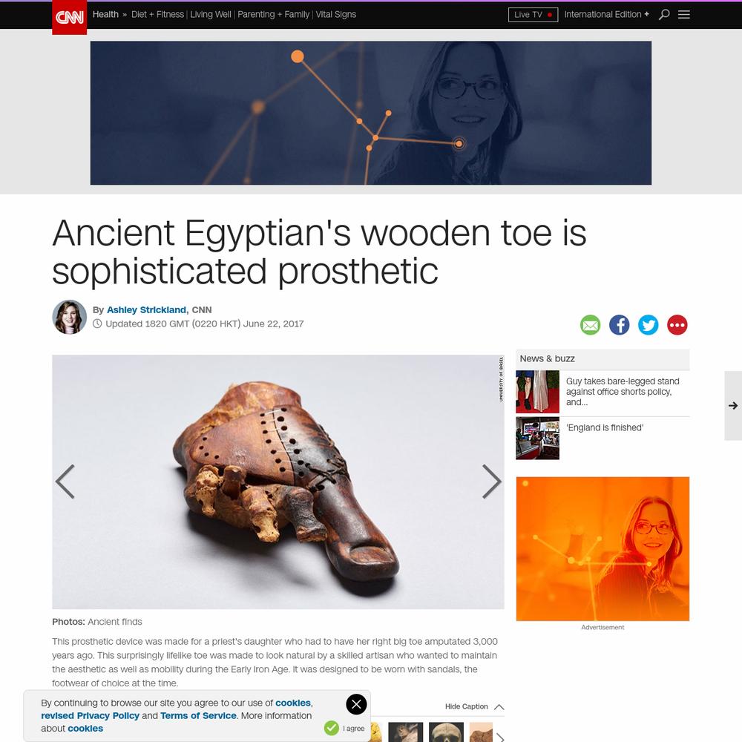Viewport: 742px width, 742px height.
Task: Open revised Privacy Policy link
Action: coord(90,715)
